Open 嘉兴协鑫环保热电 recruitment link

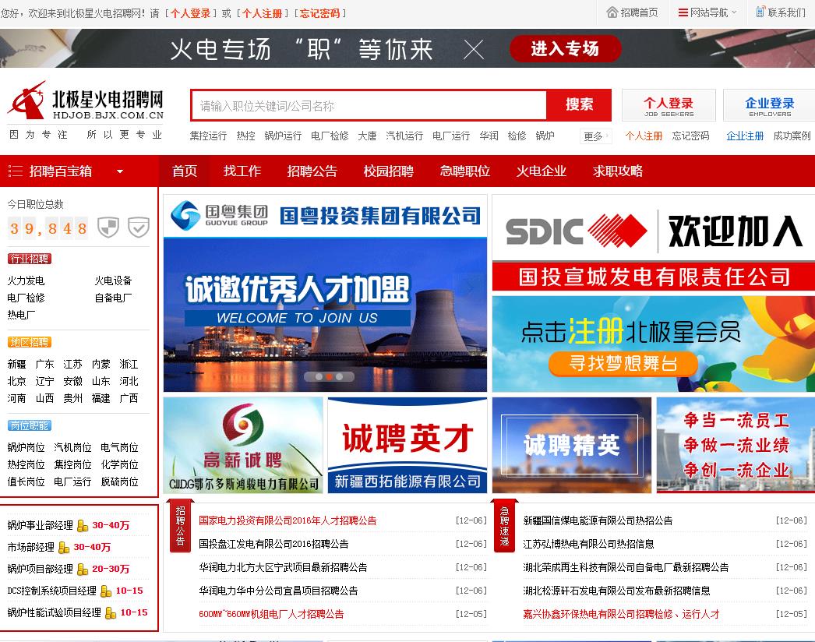point(621,614)
